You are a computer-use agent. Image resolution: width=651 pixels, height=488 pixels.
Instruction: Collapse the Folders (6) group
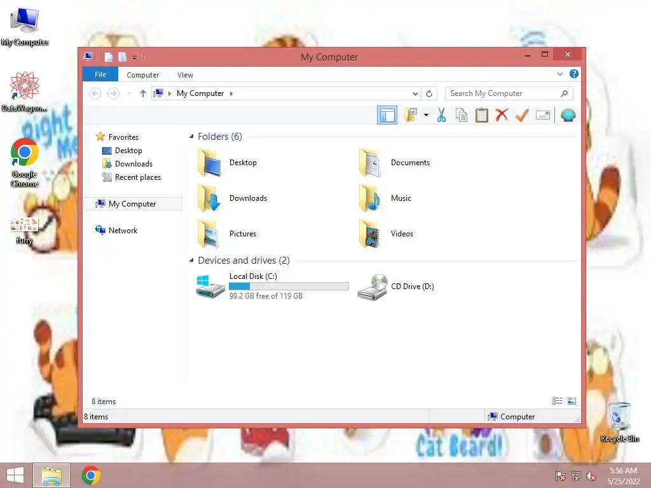(x=191, y=136)
